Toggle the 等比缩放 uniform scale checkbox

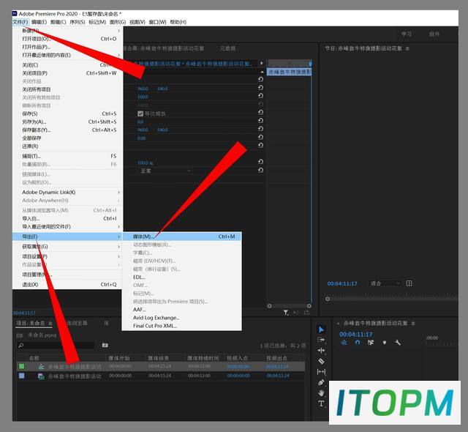(140, 113)
